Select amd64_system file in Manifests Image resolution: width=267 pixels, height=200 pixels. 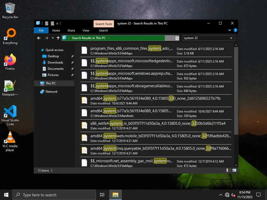point(156,113)
